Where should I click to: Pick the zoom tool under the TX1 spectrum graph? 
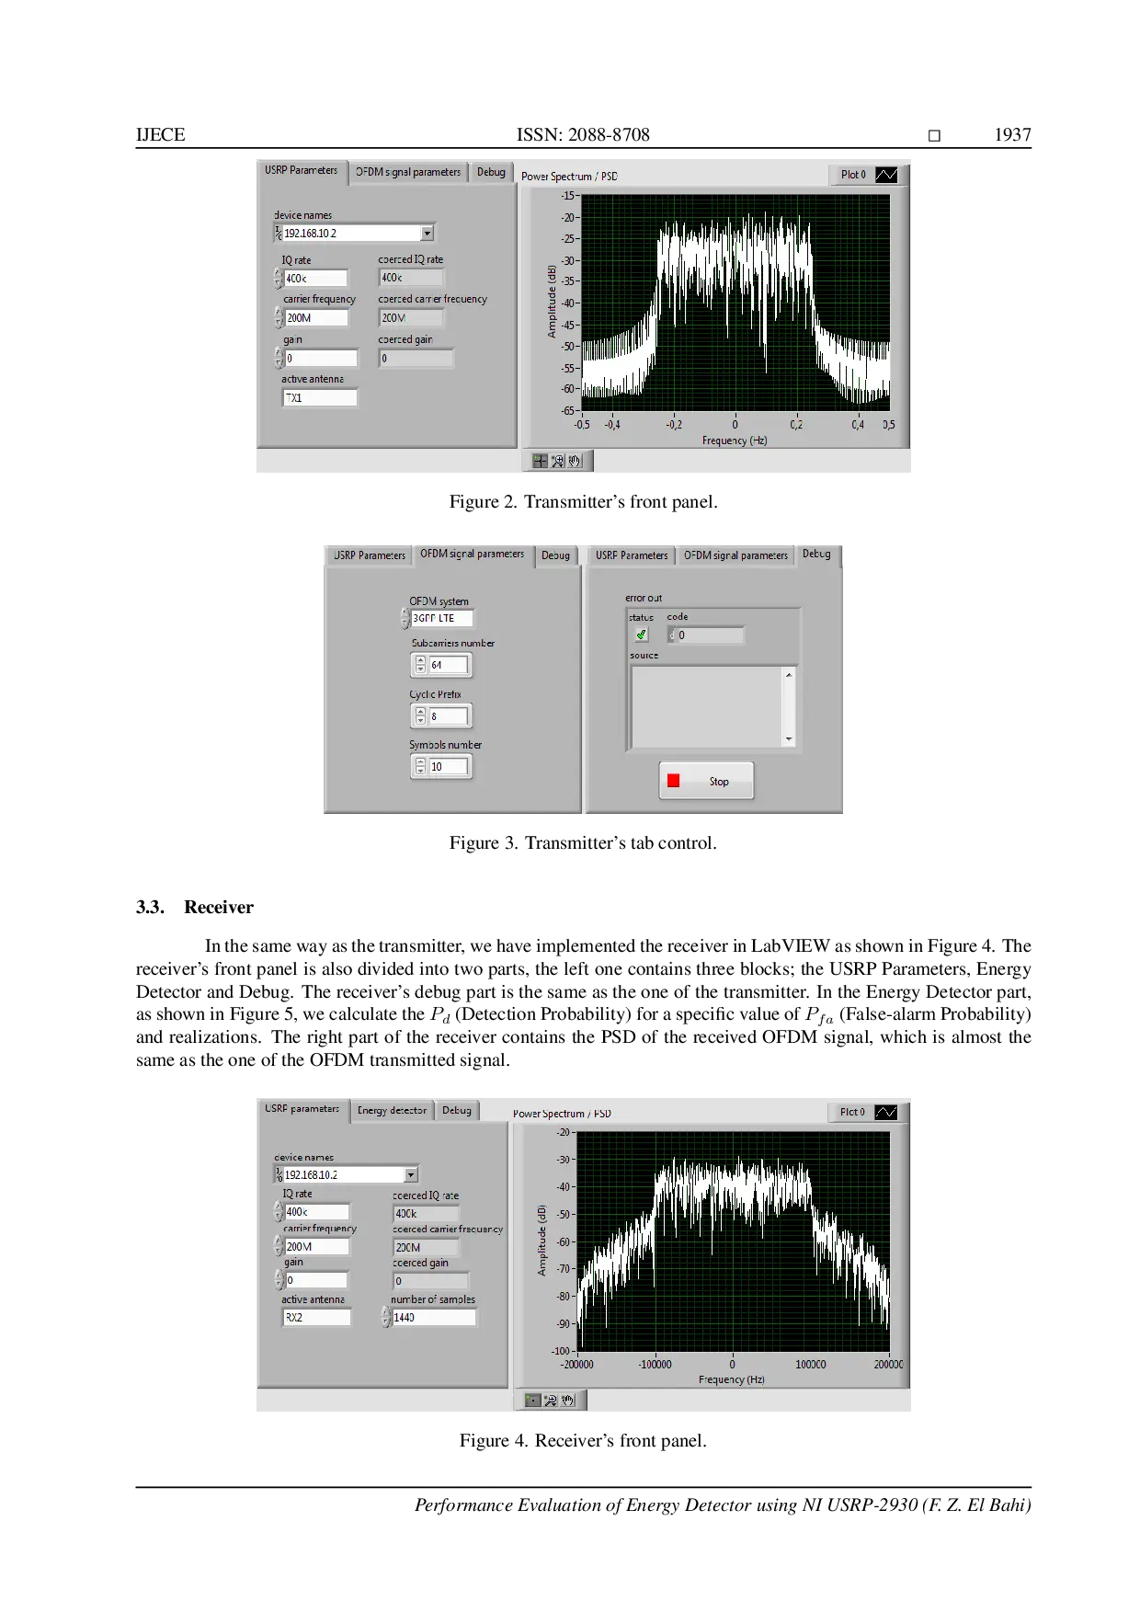pyautogui.click(x=557, y=461)
